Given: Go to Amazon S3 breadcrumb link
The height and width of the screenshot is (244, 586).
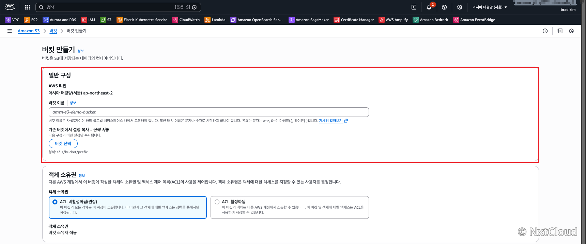Looking at the screenshot, I should [29, 31].
